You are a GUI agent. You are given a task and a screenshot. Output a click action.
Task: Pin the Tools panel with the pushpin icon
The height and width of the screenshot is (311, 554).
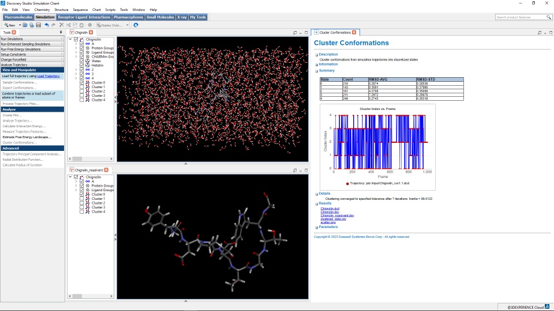(61, 32)
